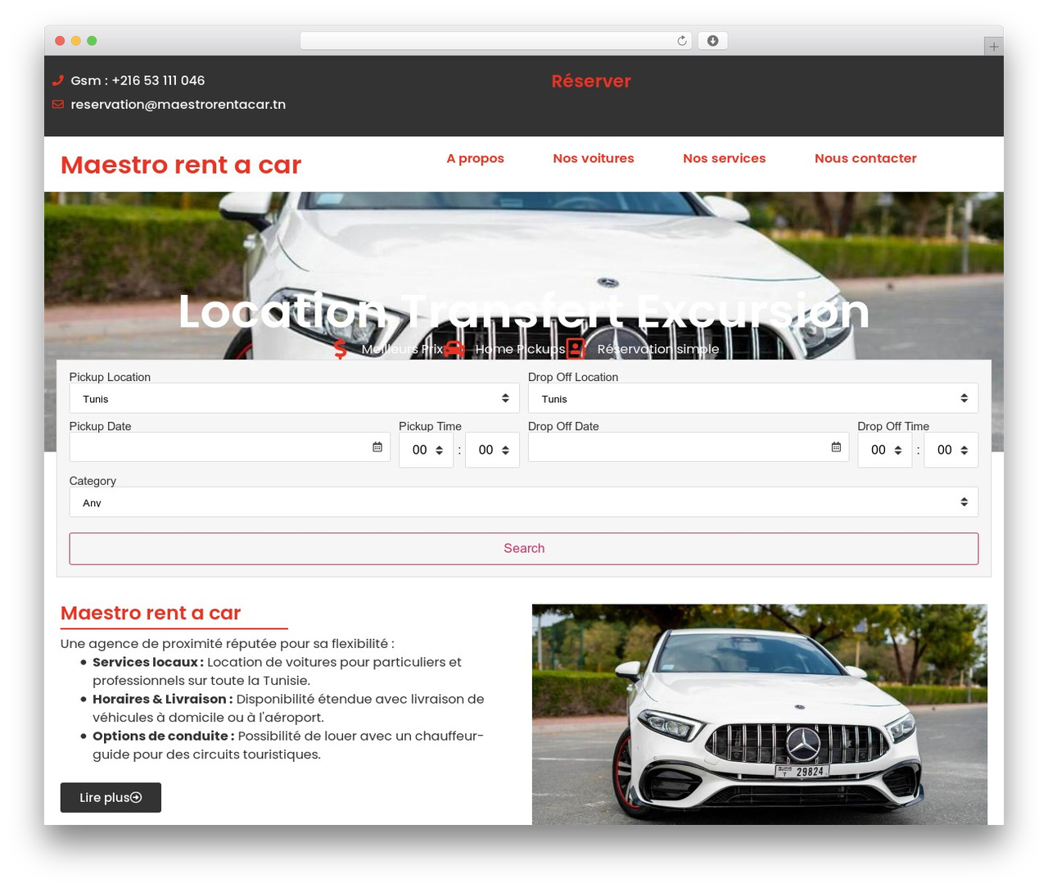Open a new browser tab with plus icon
Screen dimensions: 1048x888
pyautogui.click(x=993, y=47)
